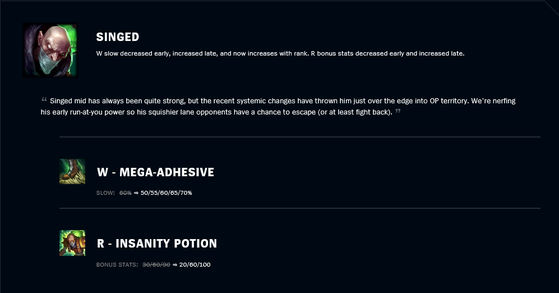Click the W - MEGA-ADHESIVE heading
This screenshot has height=293, width=559.
click(x=155, y=172)
